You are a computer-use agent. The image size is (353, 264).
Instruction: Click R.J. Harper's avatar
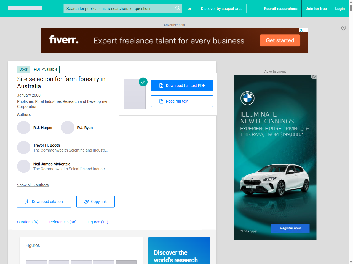[24, 128]
